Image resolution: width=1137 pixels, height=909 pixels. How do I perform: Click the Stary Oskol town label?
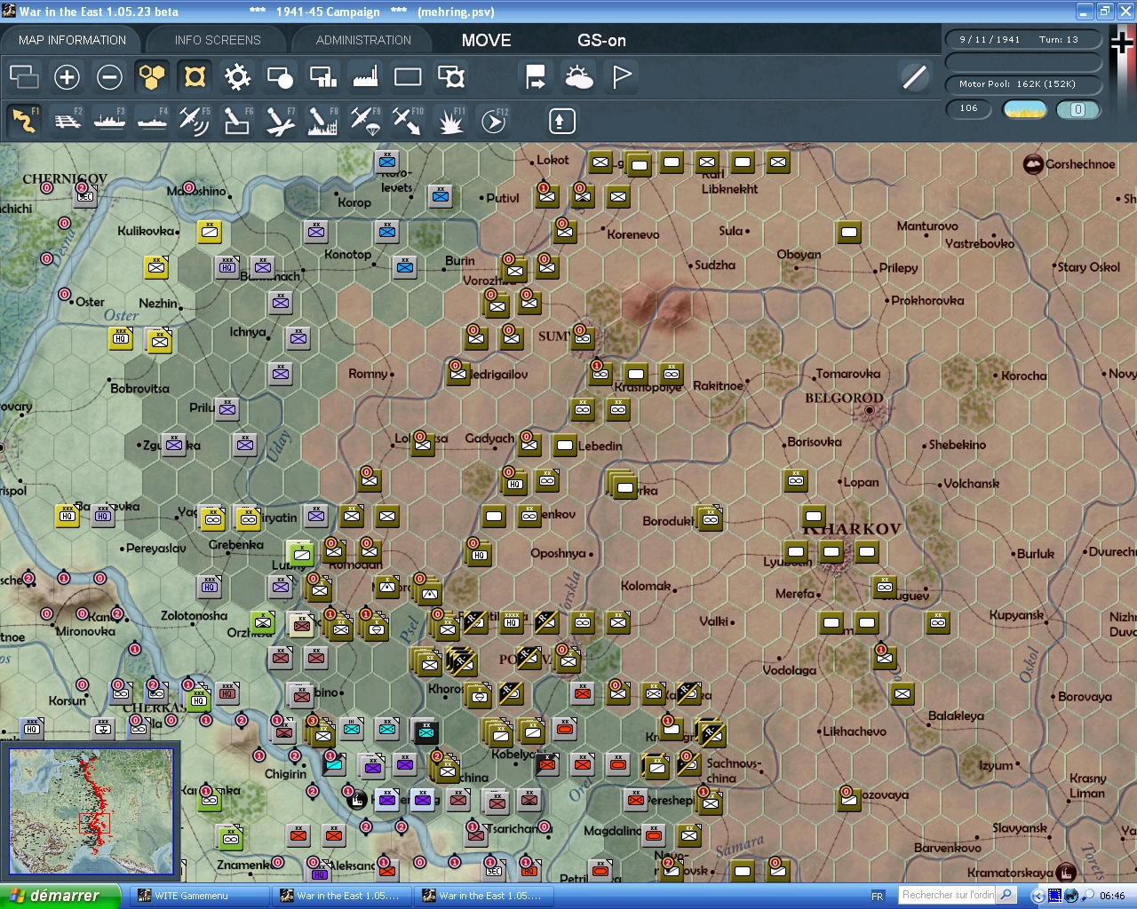click(1089, 266)
